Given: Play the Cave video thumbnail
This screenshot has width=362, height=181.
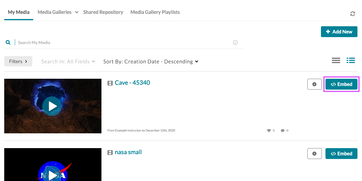Looking at the screenshot, I should 53,106.
